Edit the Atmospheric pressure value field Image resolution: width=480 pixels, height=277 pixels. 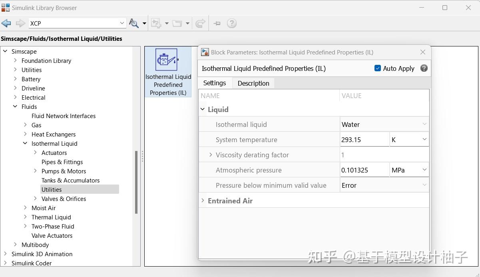coord(364,170)
